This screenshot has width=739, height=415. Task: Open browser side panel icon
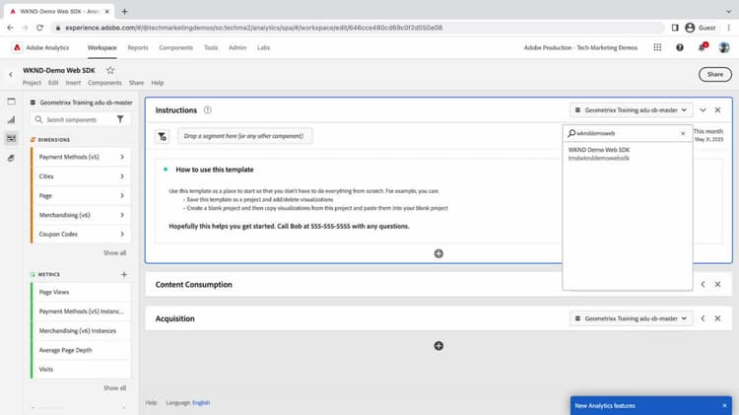click(675, 28)
